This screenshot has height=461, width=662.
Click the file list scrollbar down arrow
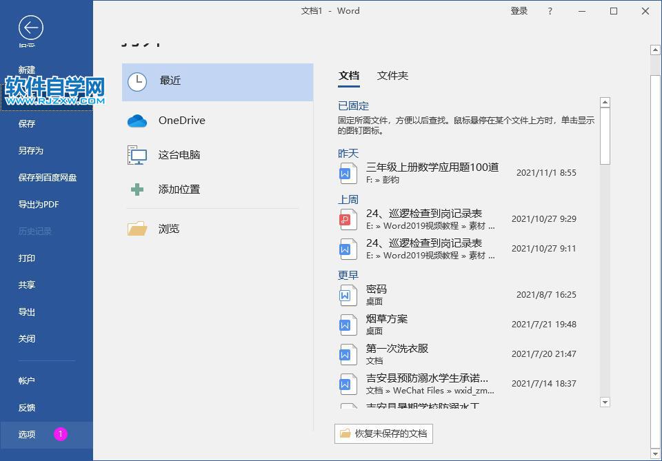tap(605, 402)
